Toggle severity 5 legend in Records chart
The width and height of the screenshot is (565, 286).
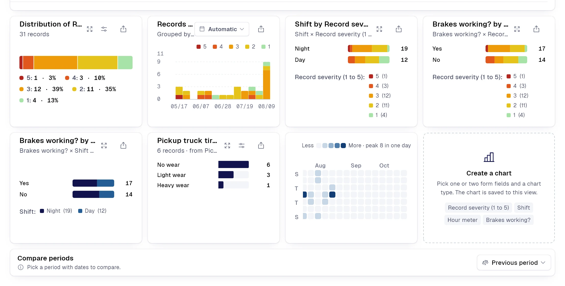click(x=202, y=47)
